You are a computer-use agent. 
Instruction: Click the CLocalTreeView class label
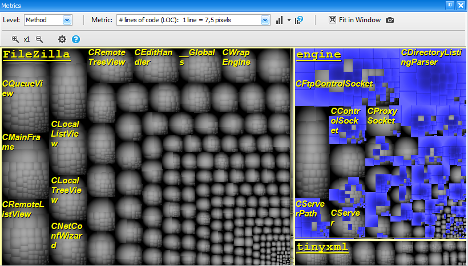66,190
